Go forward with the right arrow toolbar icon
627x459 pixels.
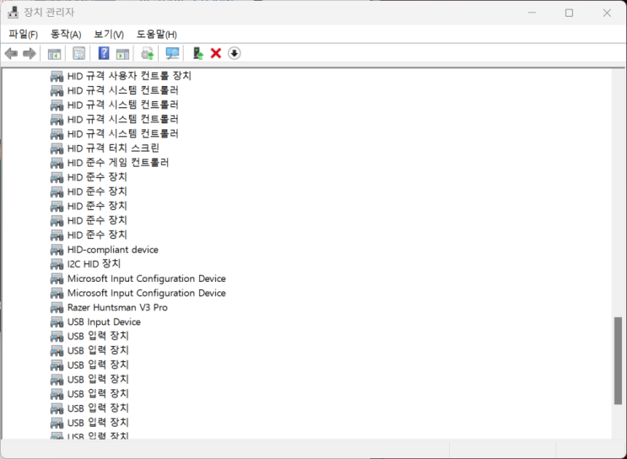(x=30, y=53)
